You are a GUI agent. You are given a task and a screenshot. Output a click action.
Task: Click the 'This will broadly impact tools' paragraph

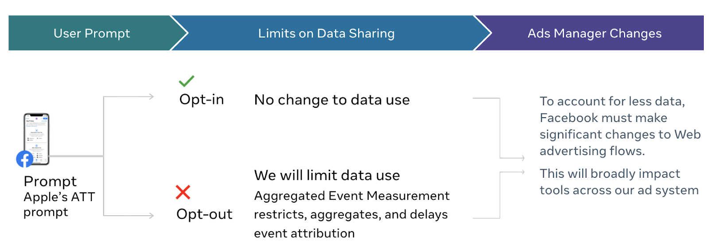619,182
